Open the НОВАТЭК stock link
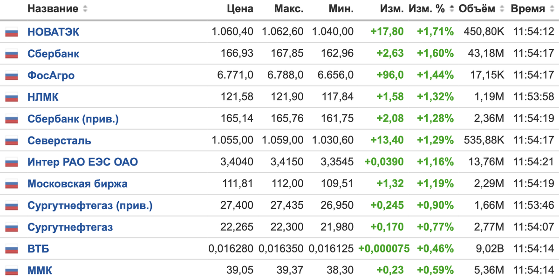This screenshot has height=279, width=559. (x=53, y=32)
